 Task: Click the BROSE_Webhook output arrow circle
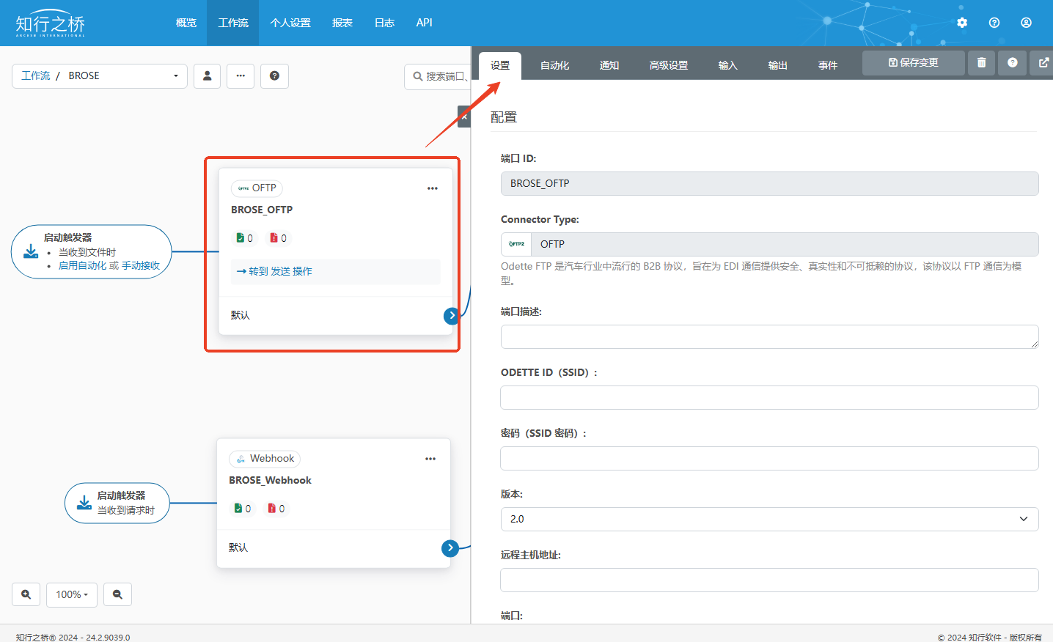click(x=450, y=548)
